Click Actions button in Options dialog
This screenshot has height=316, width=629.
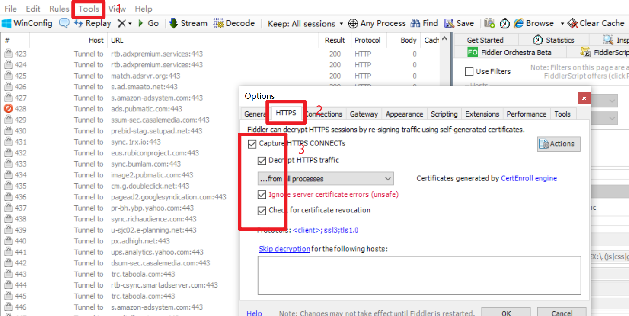(x=559, y=144)
